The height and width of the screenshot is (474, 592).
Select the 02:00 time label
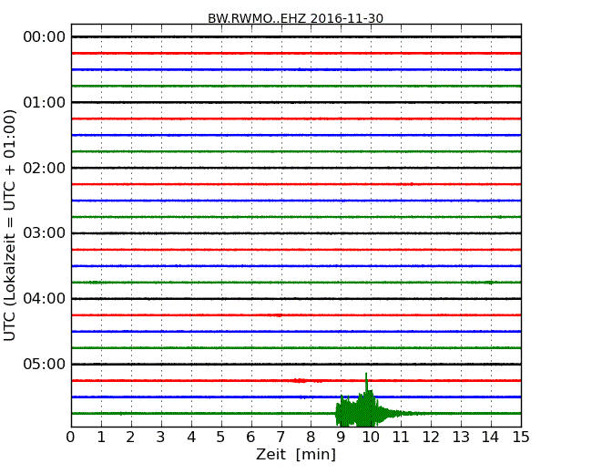pyautogui.click(x=45, y=168)
